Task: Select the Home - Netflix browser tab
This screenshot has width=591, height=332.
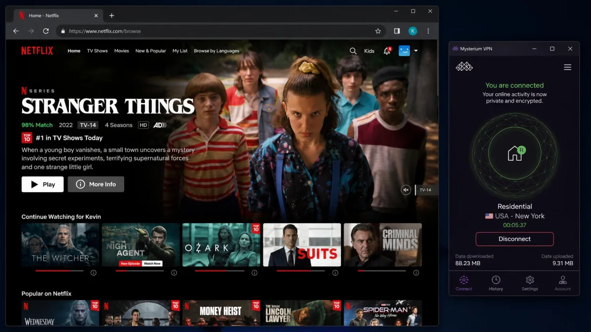Action: (x=58, y=16)
